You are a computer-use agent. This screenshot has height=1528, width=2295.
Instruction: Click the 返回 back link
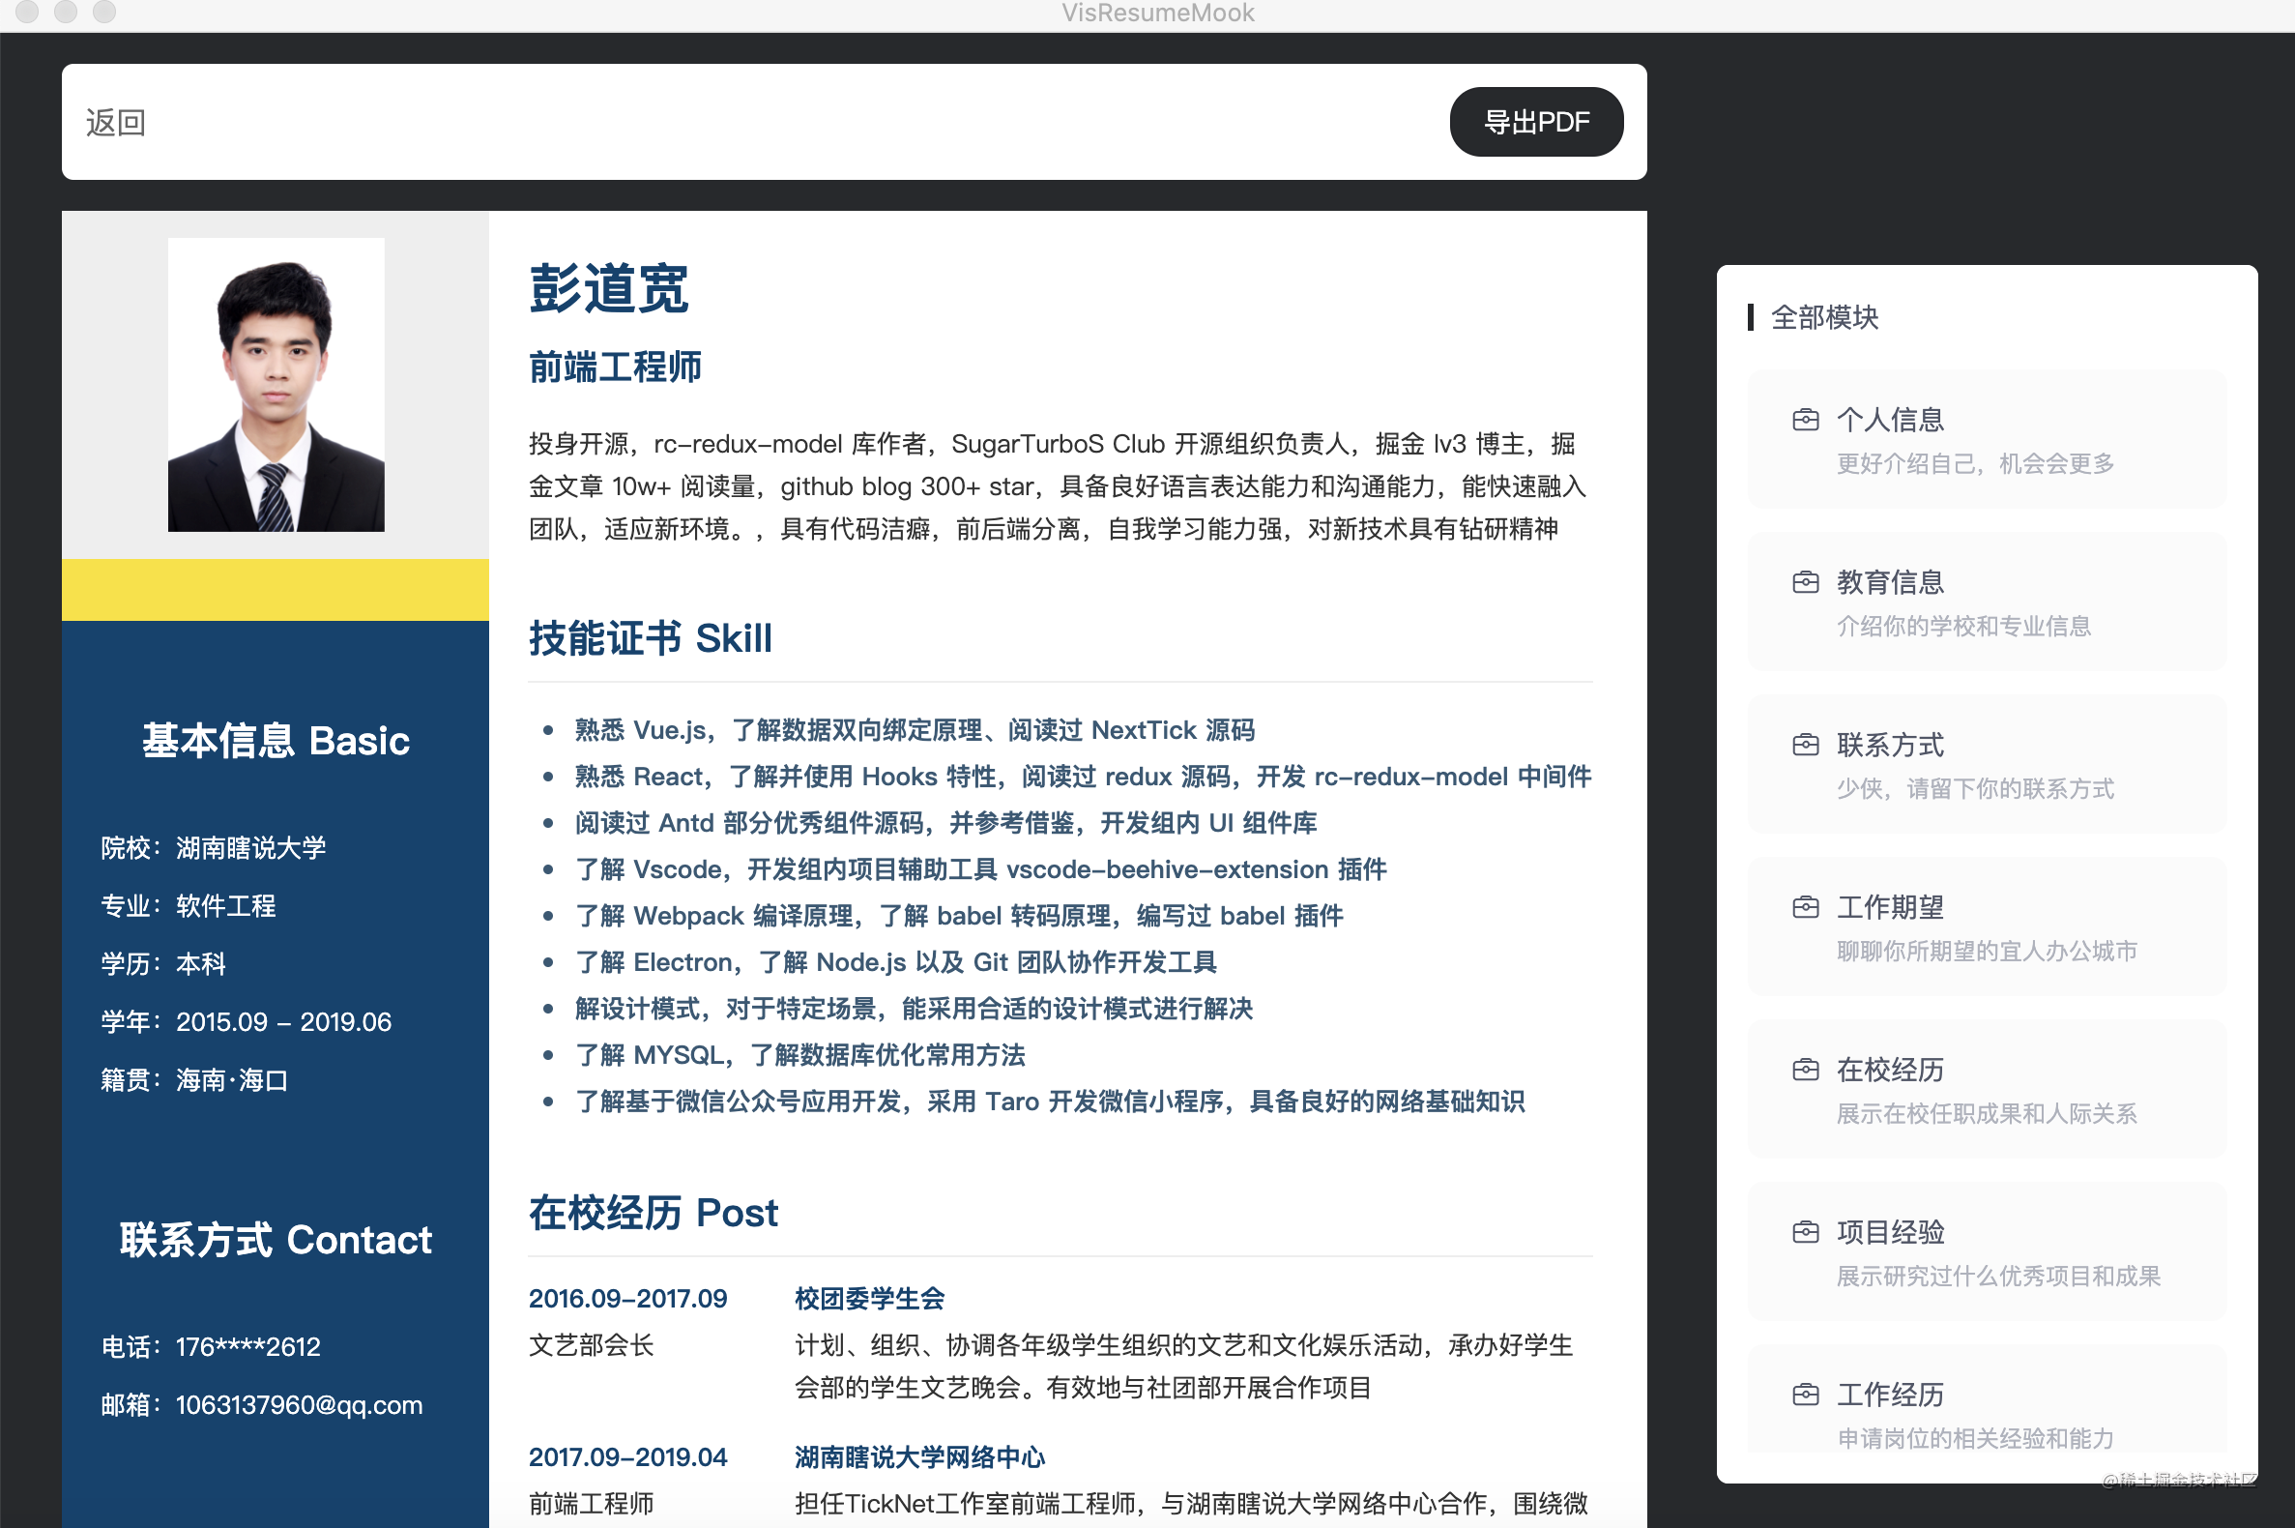coord(115,123)
